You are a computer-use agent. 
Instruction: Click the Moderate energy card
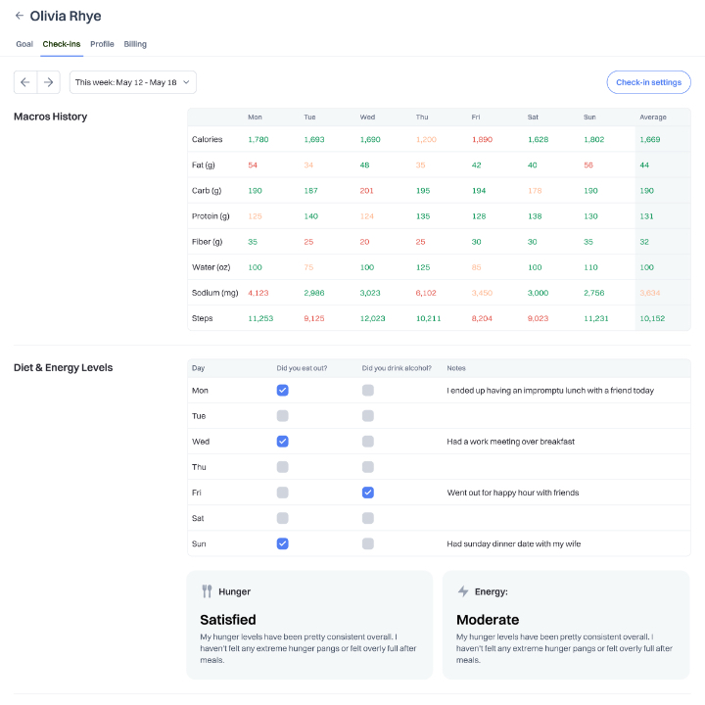pos(566,625)
